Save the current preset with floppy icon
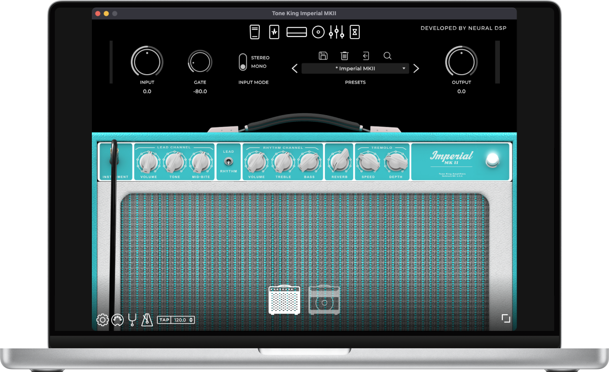Screen dimensions: 609x372 point(323,56)
